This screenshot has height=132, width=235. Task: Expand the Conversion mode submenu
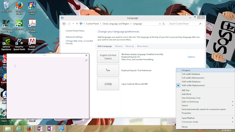(x=232, y=122)
